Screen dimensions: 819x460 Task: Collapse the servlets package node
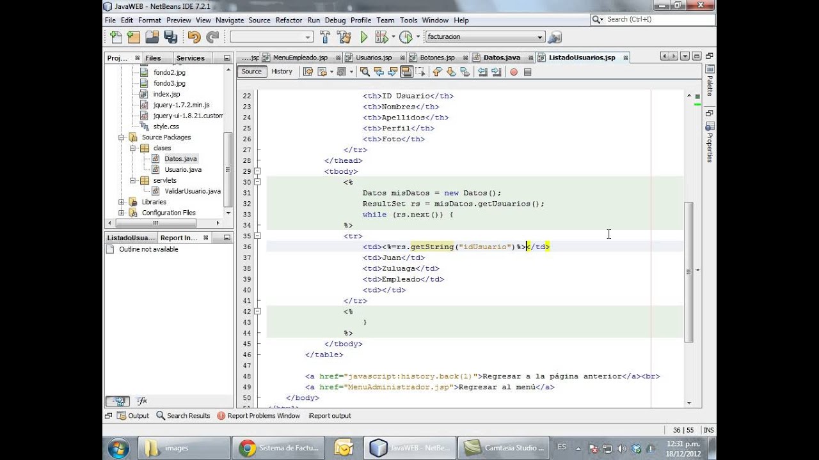point(133,181)
